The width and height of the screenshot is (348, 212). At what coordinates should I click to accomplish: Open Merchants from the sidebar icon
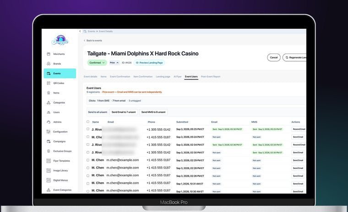pos(49,54)
